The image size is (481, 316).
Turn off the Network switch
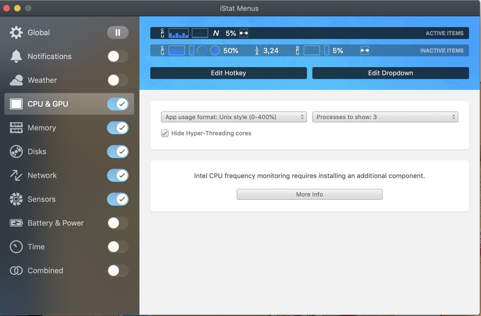coord(118,175)
